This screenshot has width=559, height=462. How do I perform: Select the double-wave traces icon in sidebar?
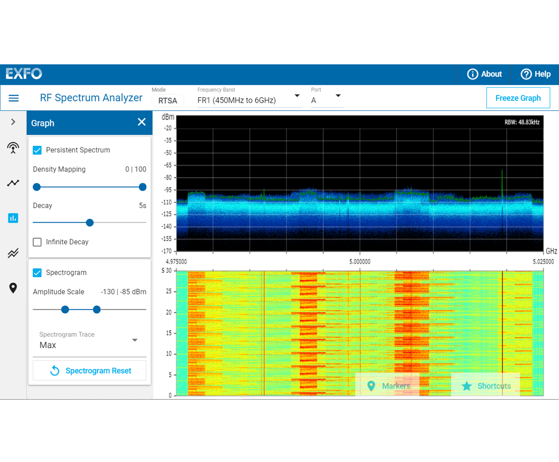(x=13, y=253)
